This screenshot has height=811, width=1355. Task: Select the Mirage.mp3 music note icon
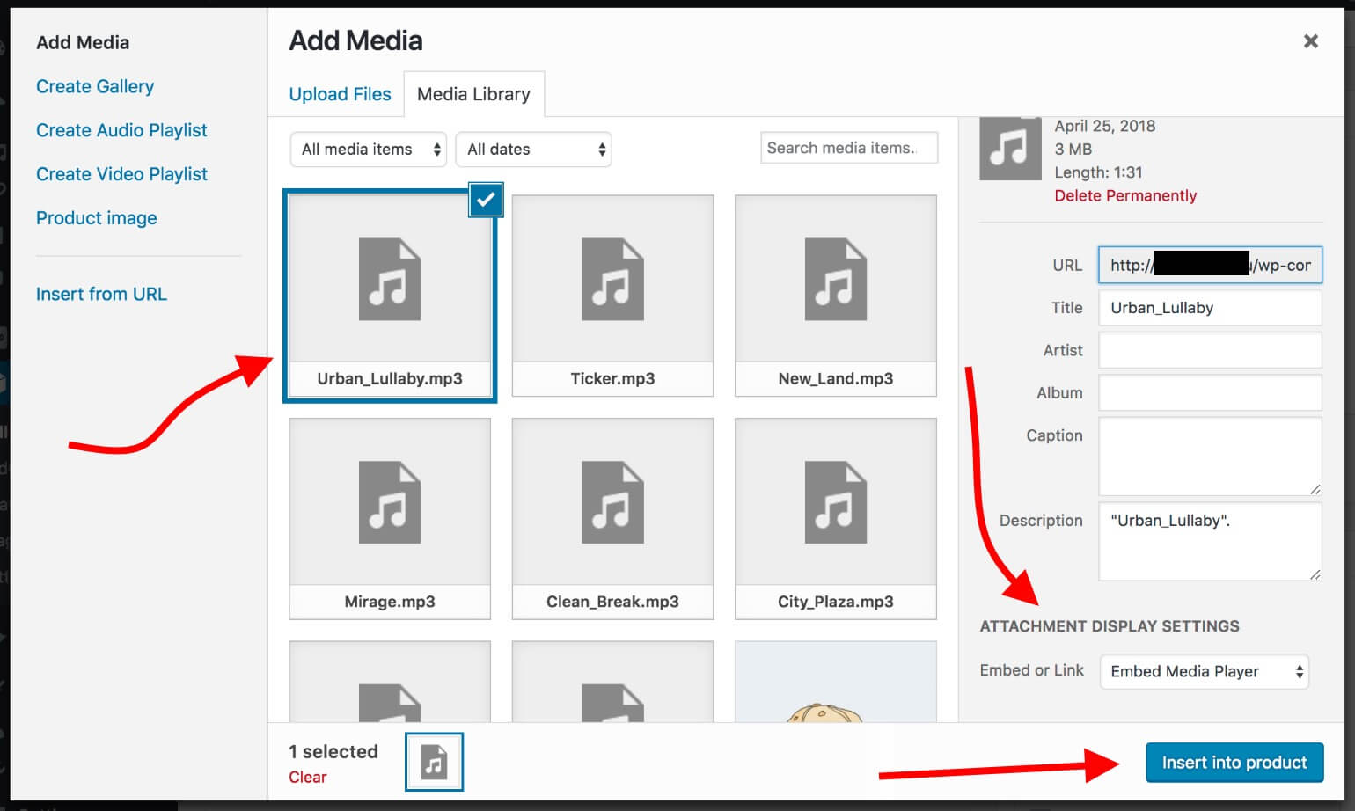[388, 502]
